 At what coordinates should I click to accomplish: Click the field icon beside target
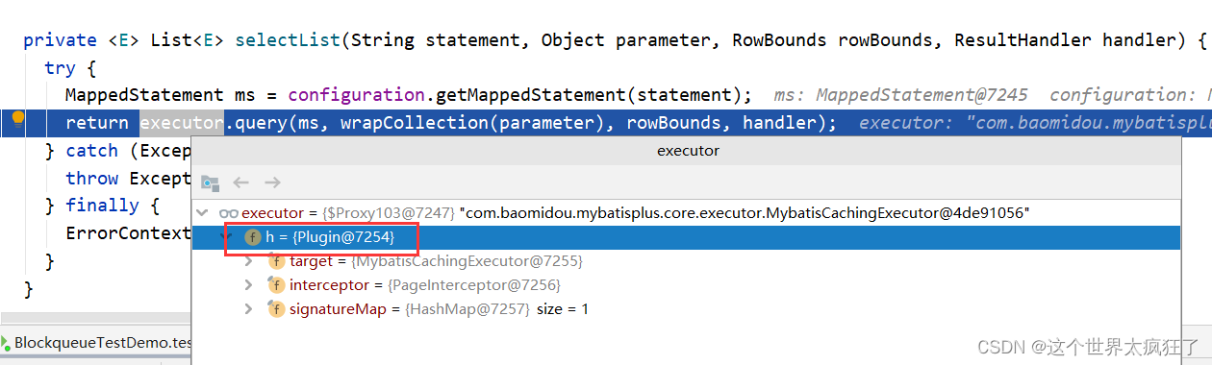click(x=277, y=261)
